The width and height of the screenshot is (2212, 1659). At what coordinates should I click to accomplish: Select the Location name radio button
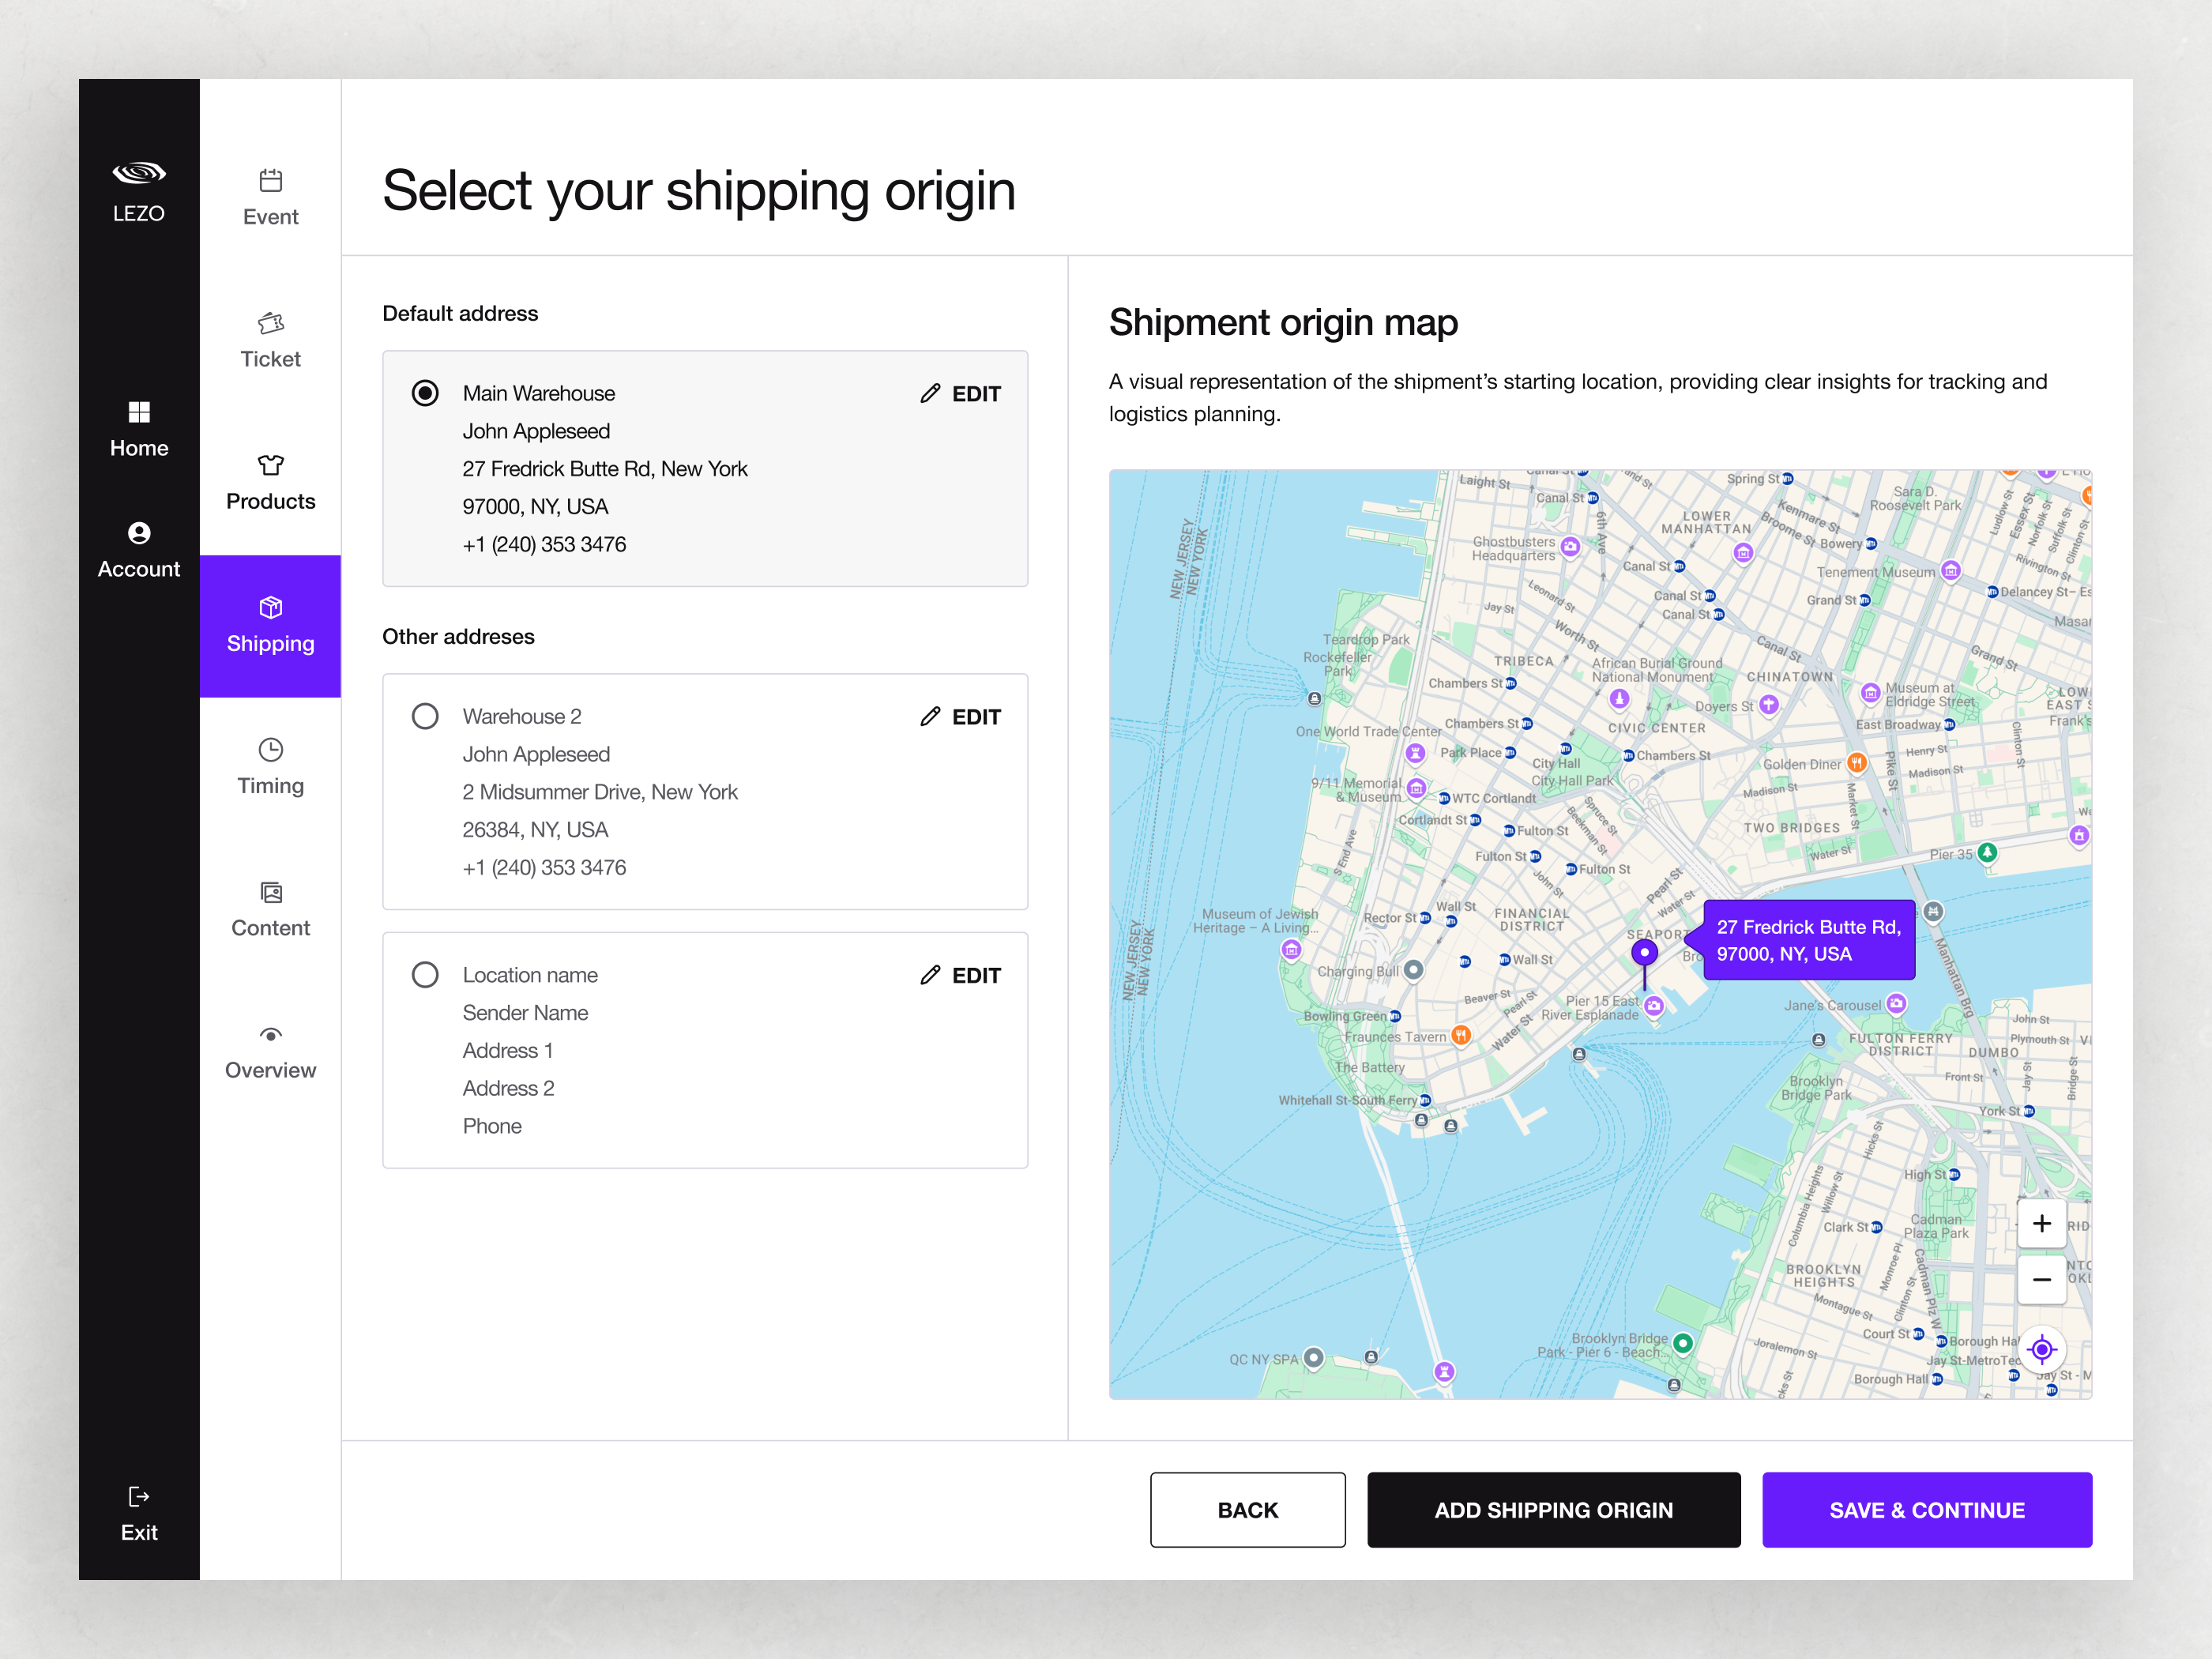[x=425, y=974]
